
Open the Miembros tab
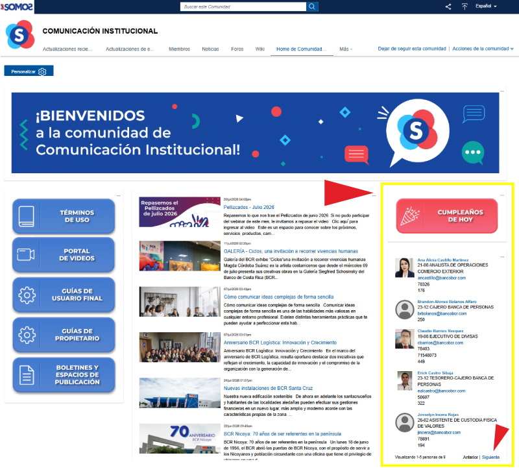coord(180,49)
